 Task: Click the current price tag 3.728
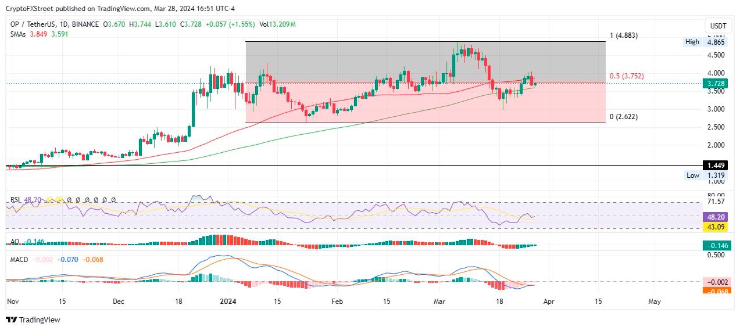tap(718, 84)
